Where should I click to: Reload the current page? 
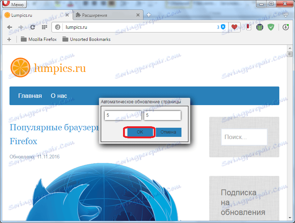(32, 27)
